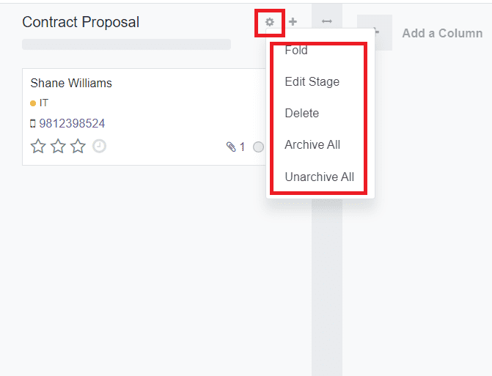Screen dimensions: 492x376
Task: Click the phone number 9812398524
Action: point(72,123)
